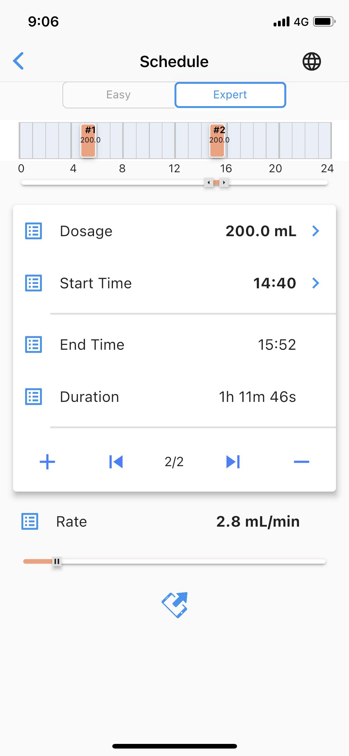Switch to Easy mode

(119, 95)
